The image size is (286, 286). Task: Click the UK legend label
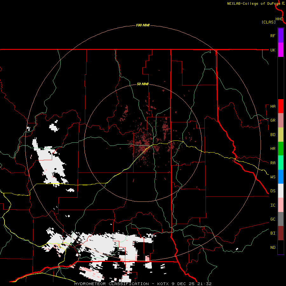click(273, 50)
